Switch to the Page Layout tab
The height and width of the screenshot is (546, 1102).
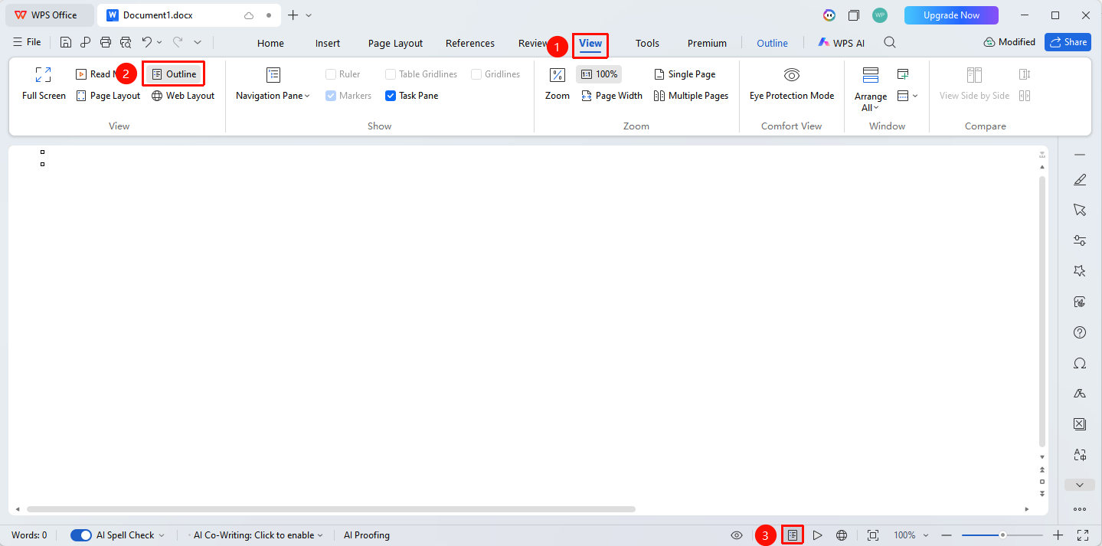395,44
